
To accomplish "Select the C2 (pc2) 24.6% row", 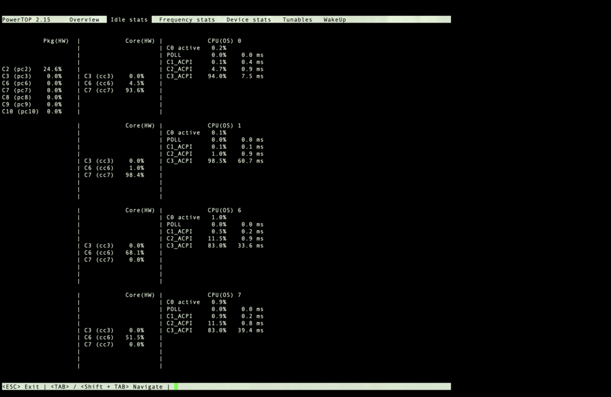I will pos(32,69).
